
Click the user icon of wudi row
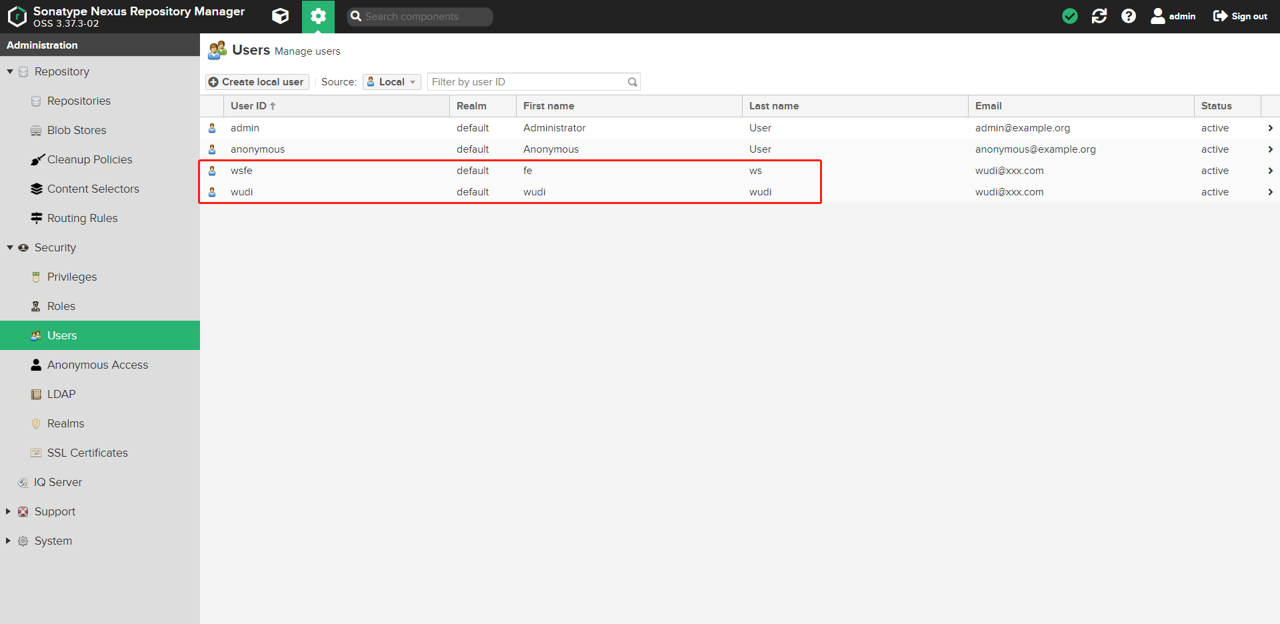point(212,192)
